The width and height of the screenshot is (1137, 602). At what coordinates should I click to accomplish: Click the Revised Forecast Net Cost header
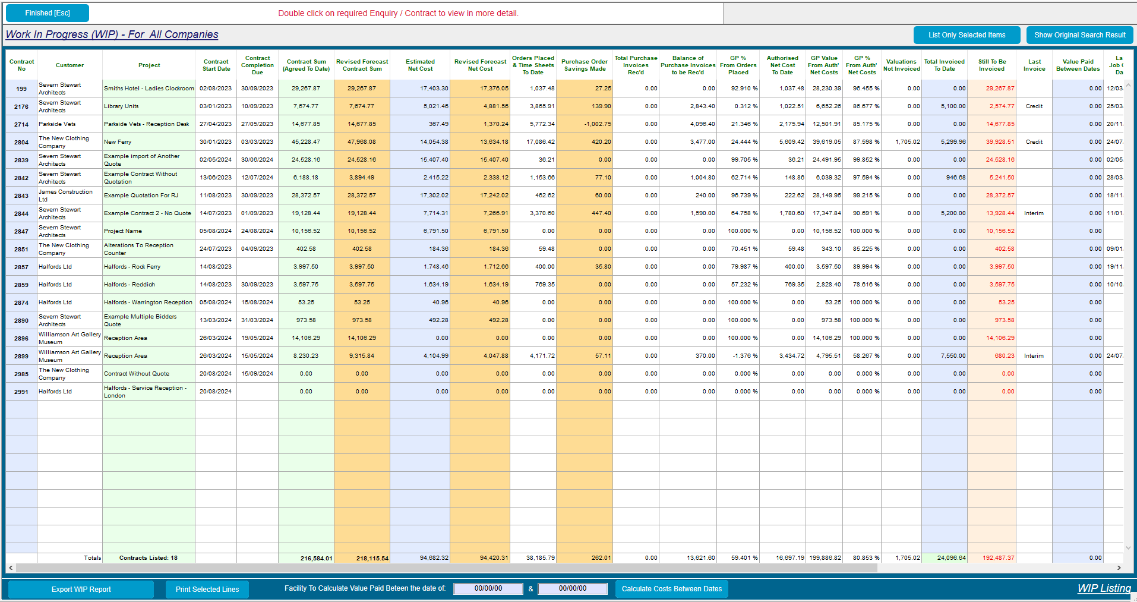coord(480,65)
